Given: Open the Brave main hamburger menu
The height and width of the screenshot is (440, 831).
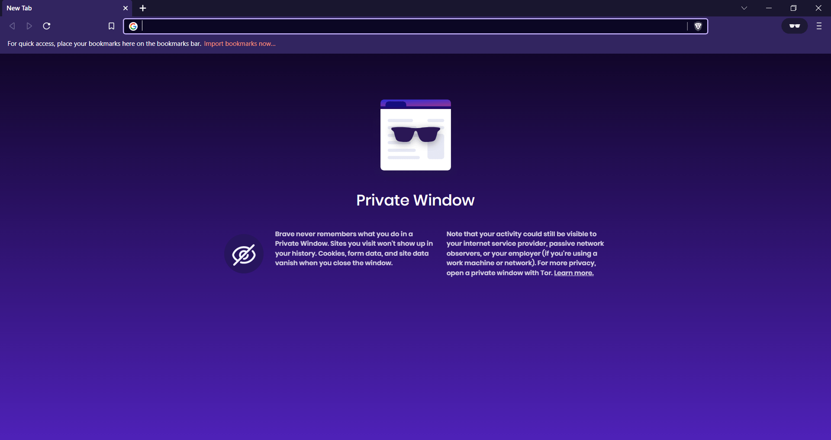Looking at the screenshot, I should coord(819,26).
